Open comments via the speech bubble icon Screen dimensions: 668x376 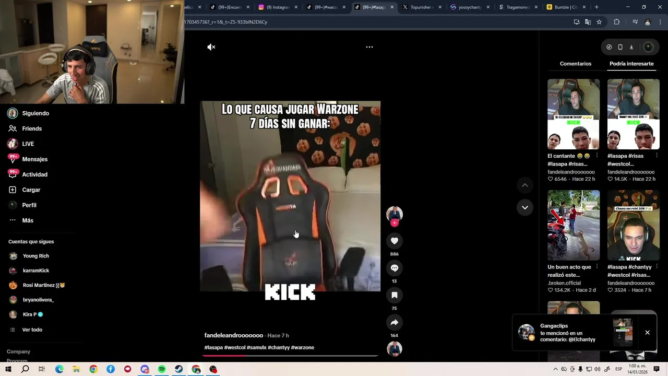coord(395,268)
